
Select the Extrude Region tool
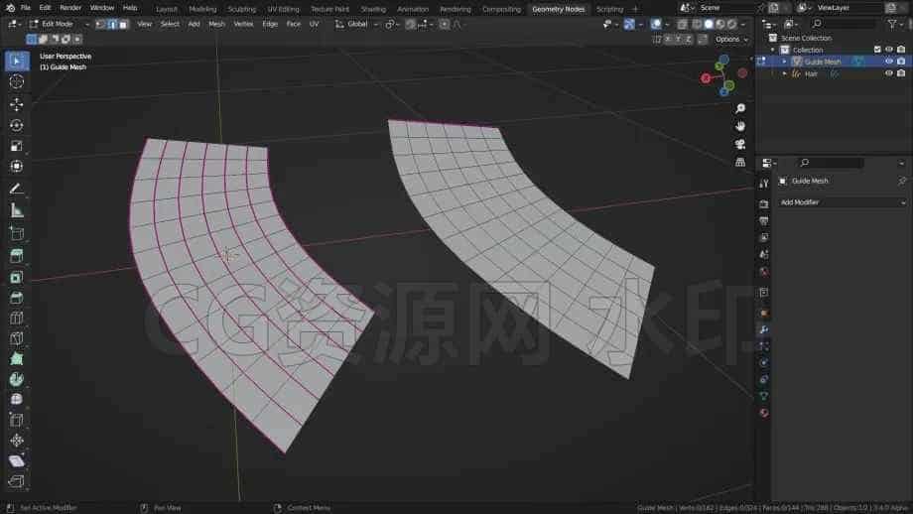pos(17,256)
